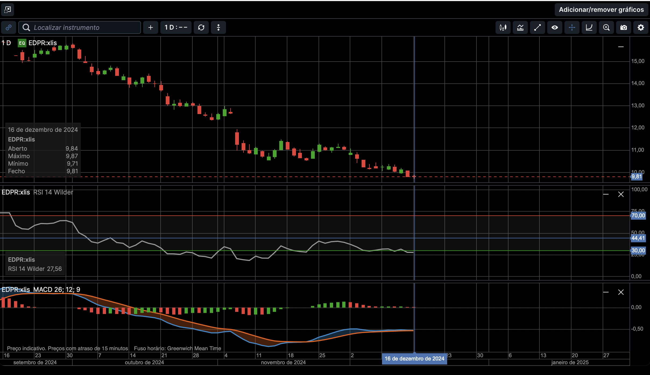The height and width of the screenshot is (375, 650).
Task: Click the pop-out window icon top left
Action: tap(8, 10)
